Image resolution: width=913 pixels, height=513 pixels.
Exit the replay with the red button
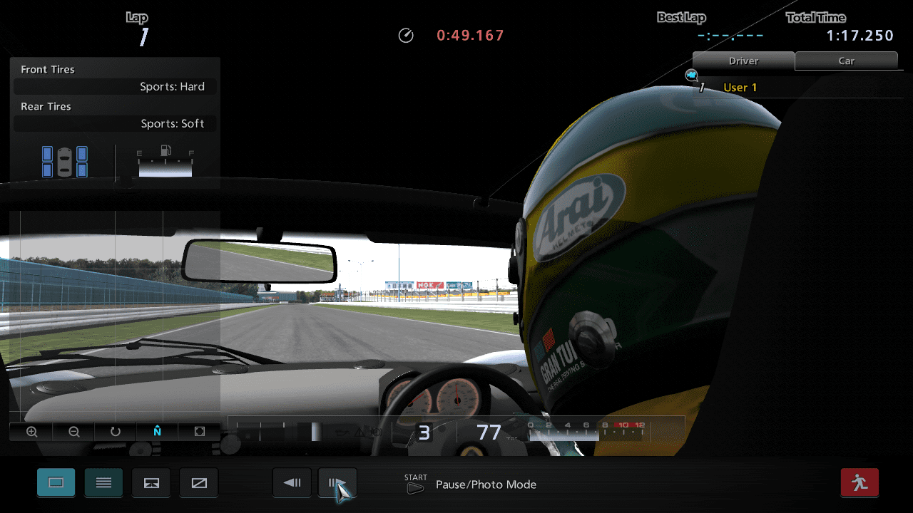pos(860,483)
